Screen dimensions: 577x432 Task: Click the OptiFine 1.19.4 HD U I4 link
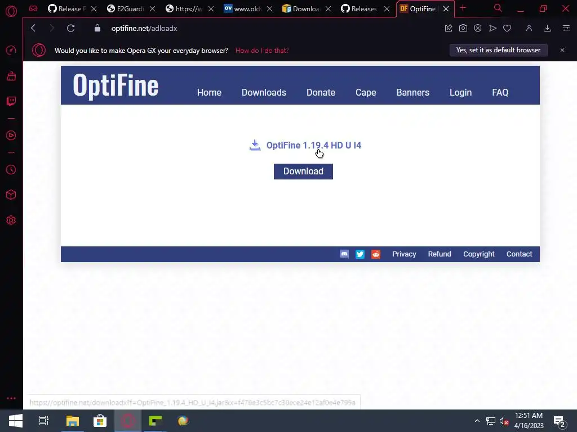[x=314, y=146]
